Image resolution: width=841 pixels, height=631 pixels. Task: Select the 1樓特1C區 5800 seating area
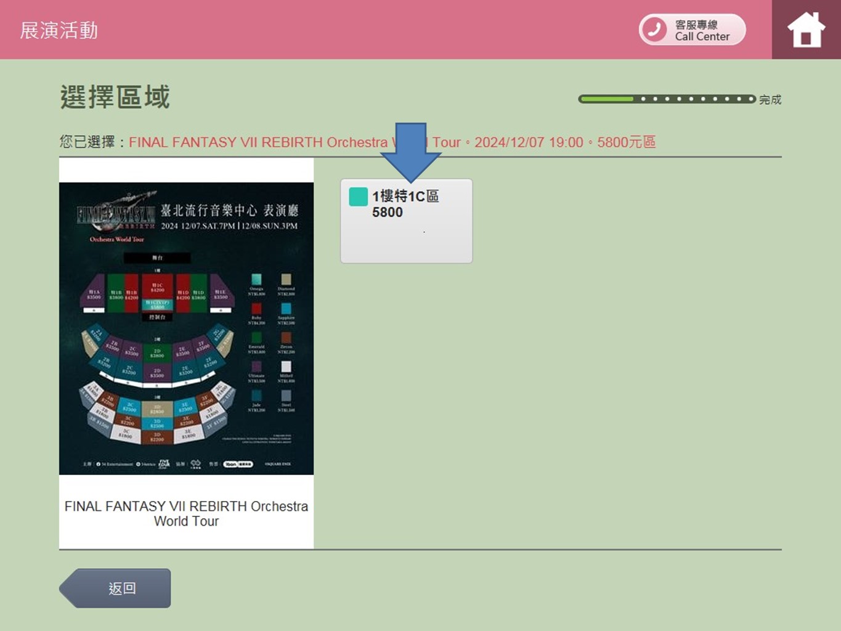pos(407,221)
